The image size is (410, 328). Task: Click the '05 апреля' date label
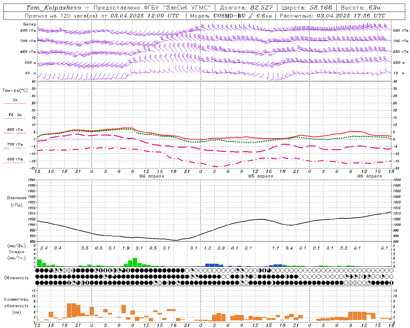coord(261,176)
